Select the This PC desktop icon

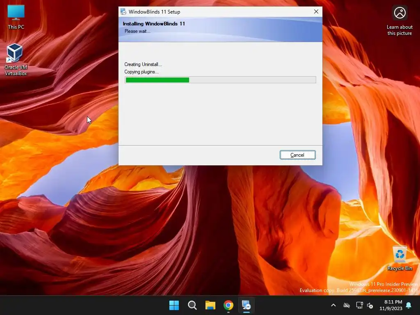tap(16, 17)
